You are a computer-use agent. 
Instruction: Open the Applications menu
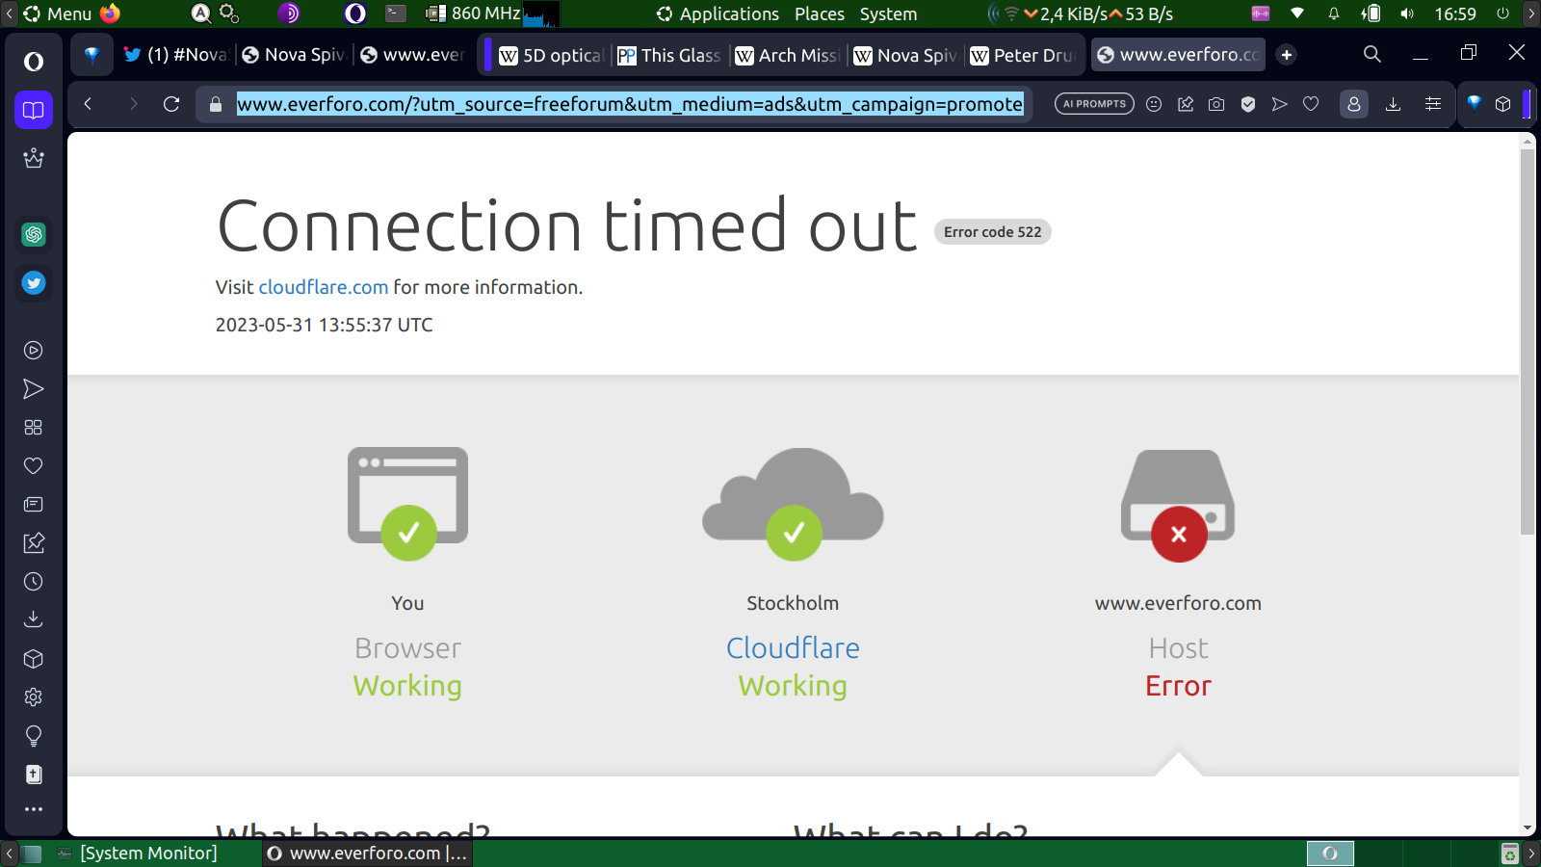click(x=718, y=13)
